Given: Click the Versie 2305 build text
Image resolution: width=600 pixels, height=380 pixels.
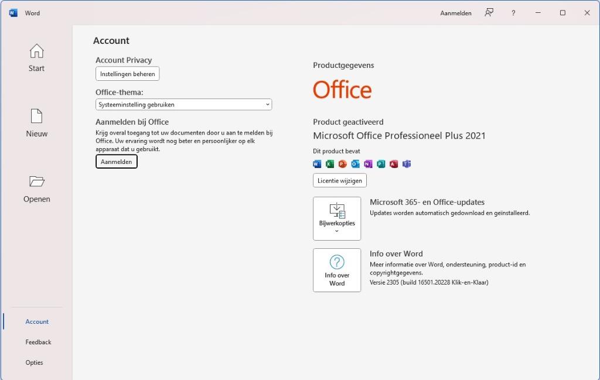Looking at the screenshot, I should click(429, 283).
